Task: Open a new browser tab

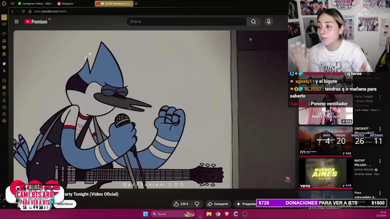Action: [136, 4]
